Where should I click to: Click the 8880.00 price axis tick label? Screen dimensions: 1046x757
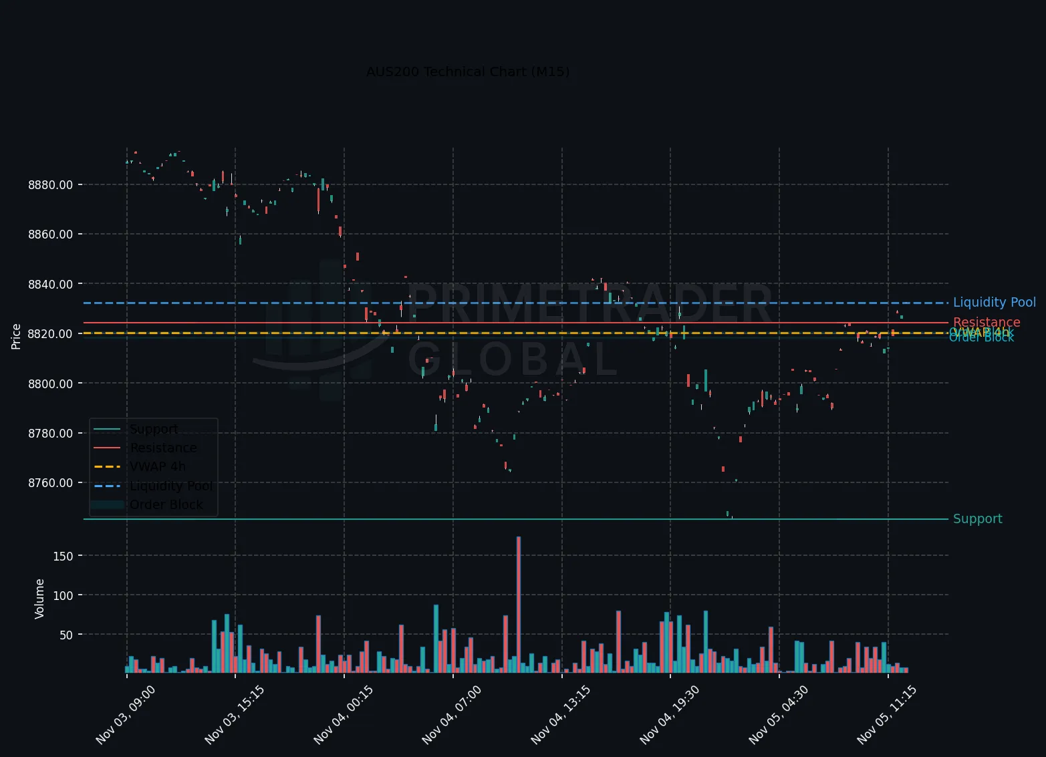51,185
